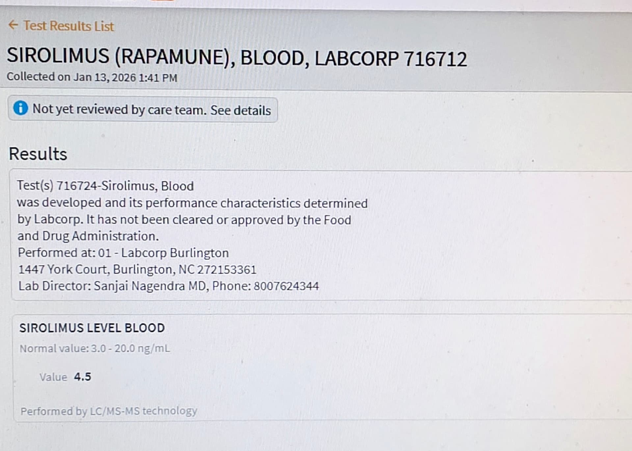Image resolution: width=632 pixels, height=451 pixels.
Task: Click the Collected on Jan 13, 2026 text
Action: [x=92, y=77]
